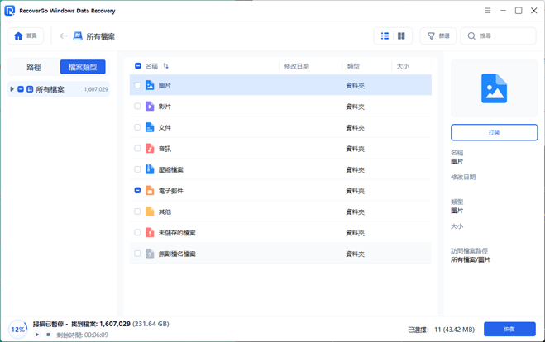Screen dimensions: 545x342
Task: Click the 所有檔案 drive icon in breadcrumb
Action: (78, 36)
